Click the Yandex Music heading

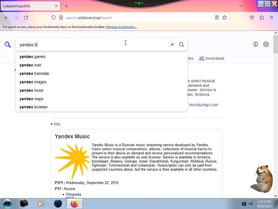coord(72,136)
